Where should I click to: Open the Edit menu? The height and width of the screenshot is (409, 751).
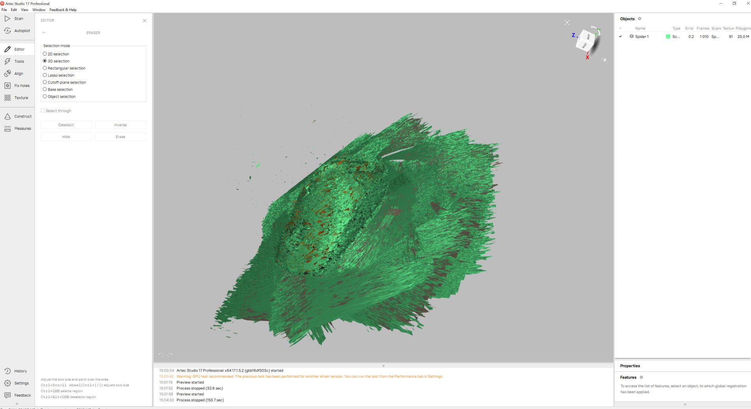point(14,10)
